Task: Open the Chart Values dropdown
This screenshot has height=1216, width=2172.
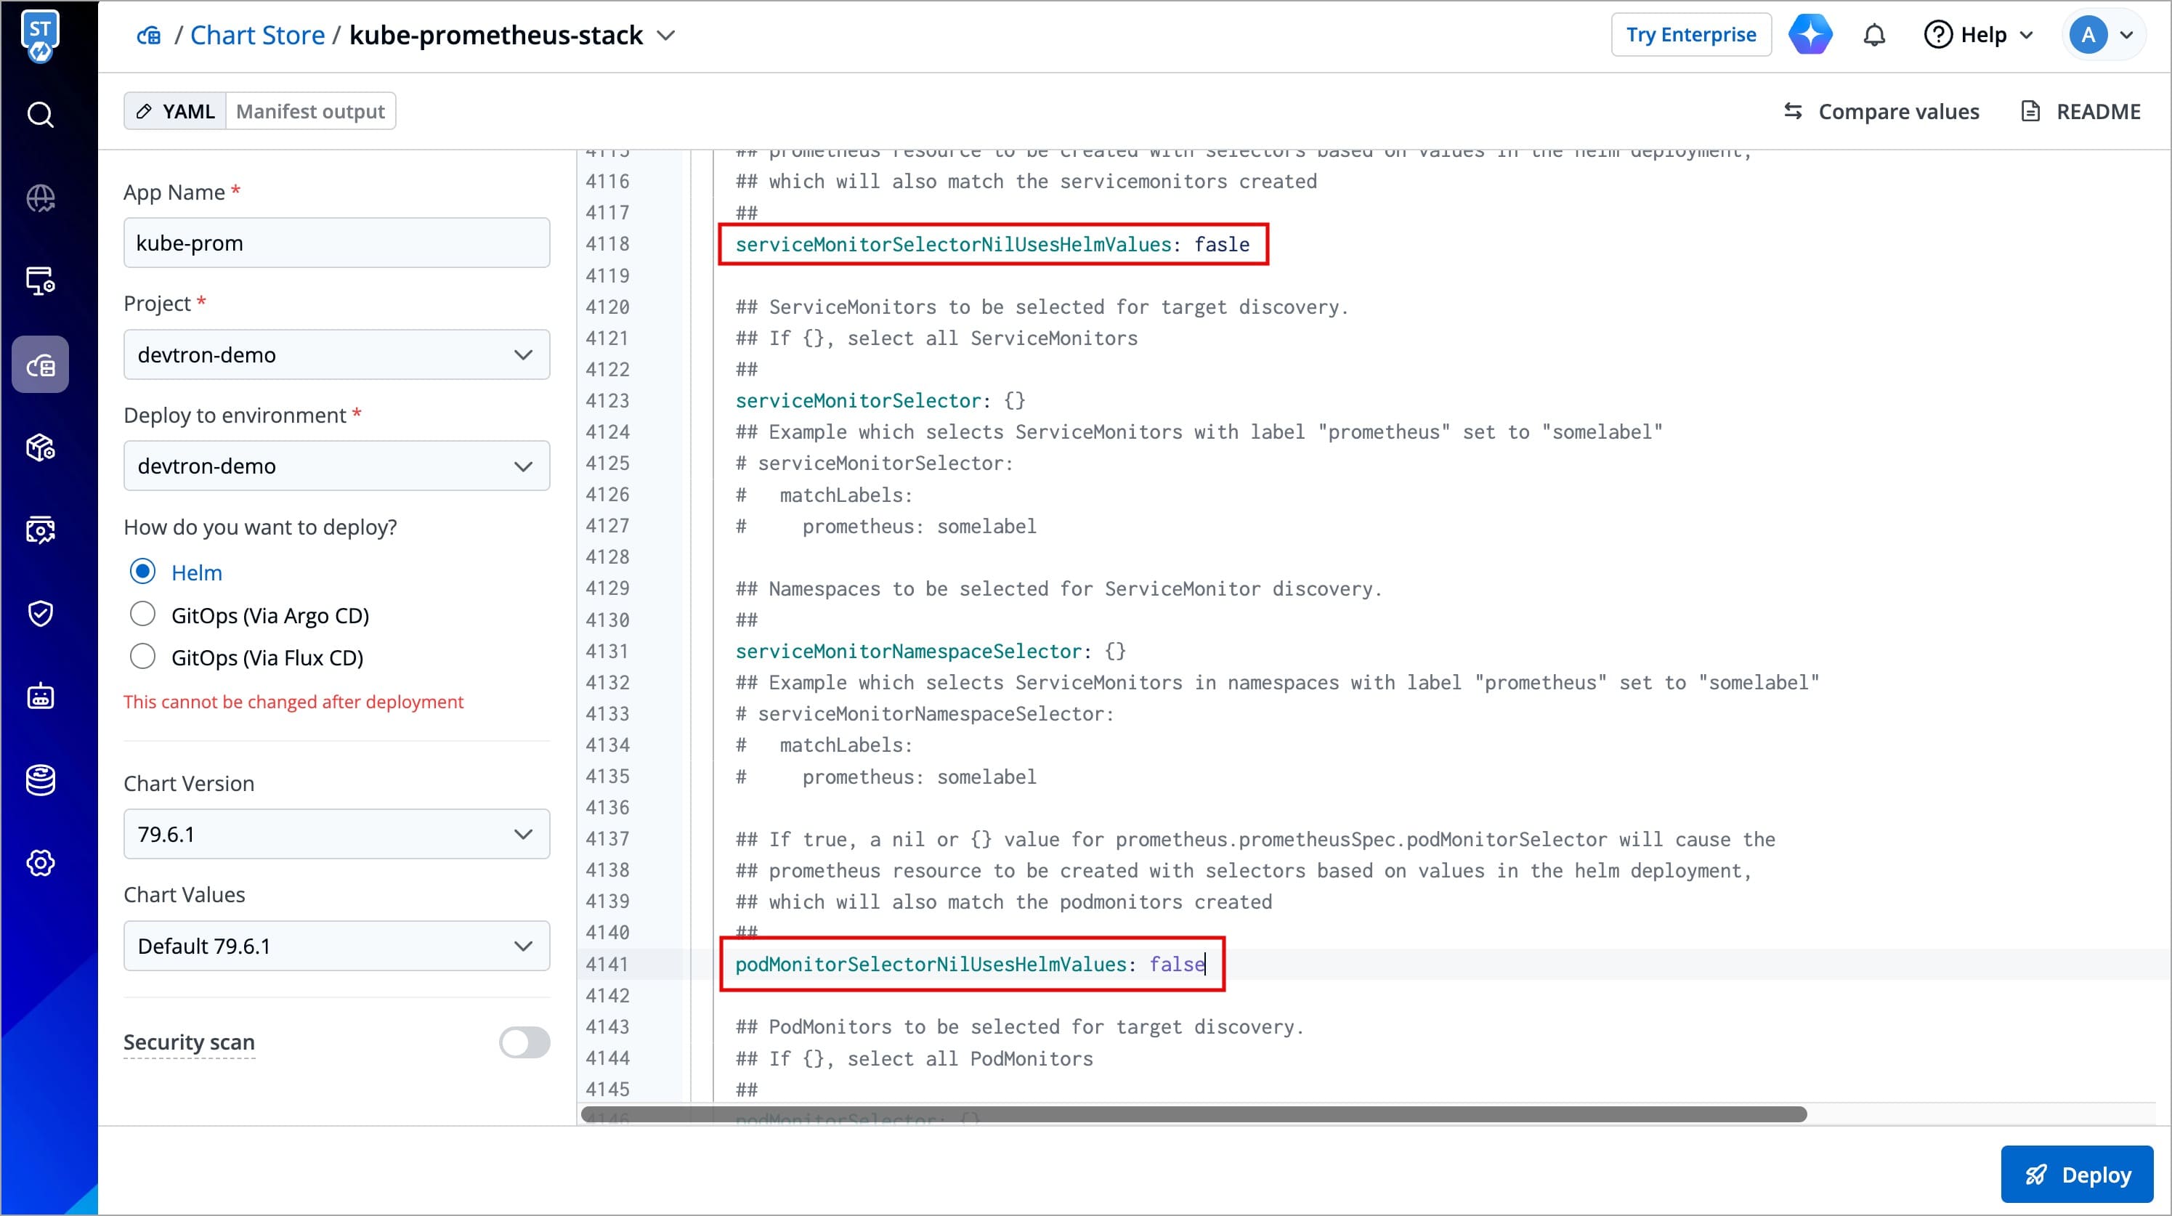Action: 336,945
